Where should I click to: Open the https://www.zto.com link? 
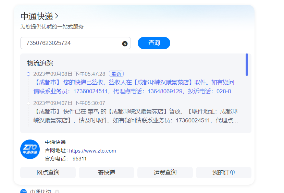pyautogui.click(x=92, y=151)
